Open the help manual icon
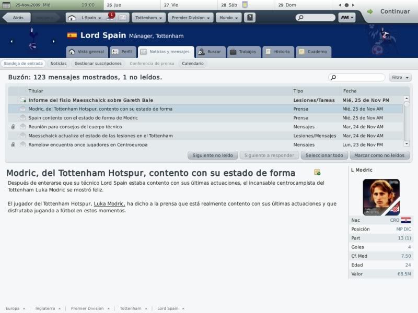The image size is (418, 313). [x=250, y=18]
